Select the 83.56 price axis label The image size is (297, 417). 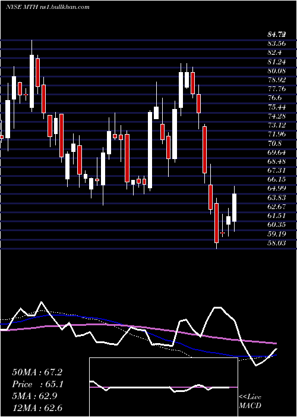[277, 44]
